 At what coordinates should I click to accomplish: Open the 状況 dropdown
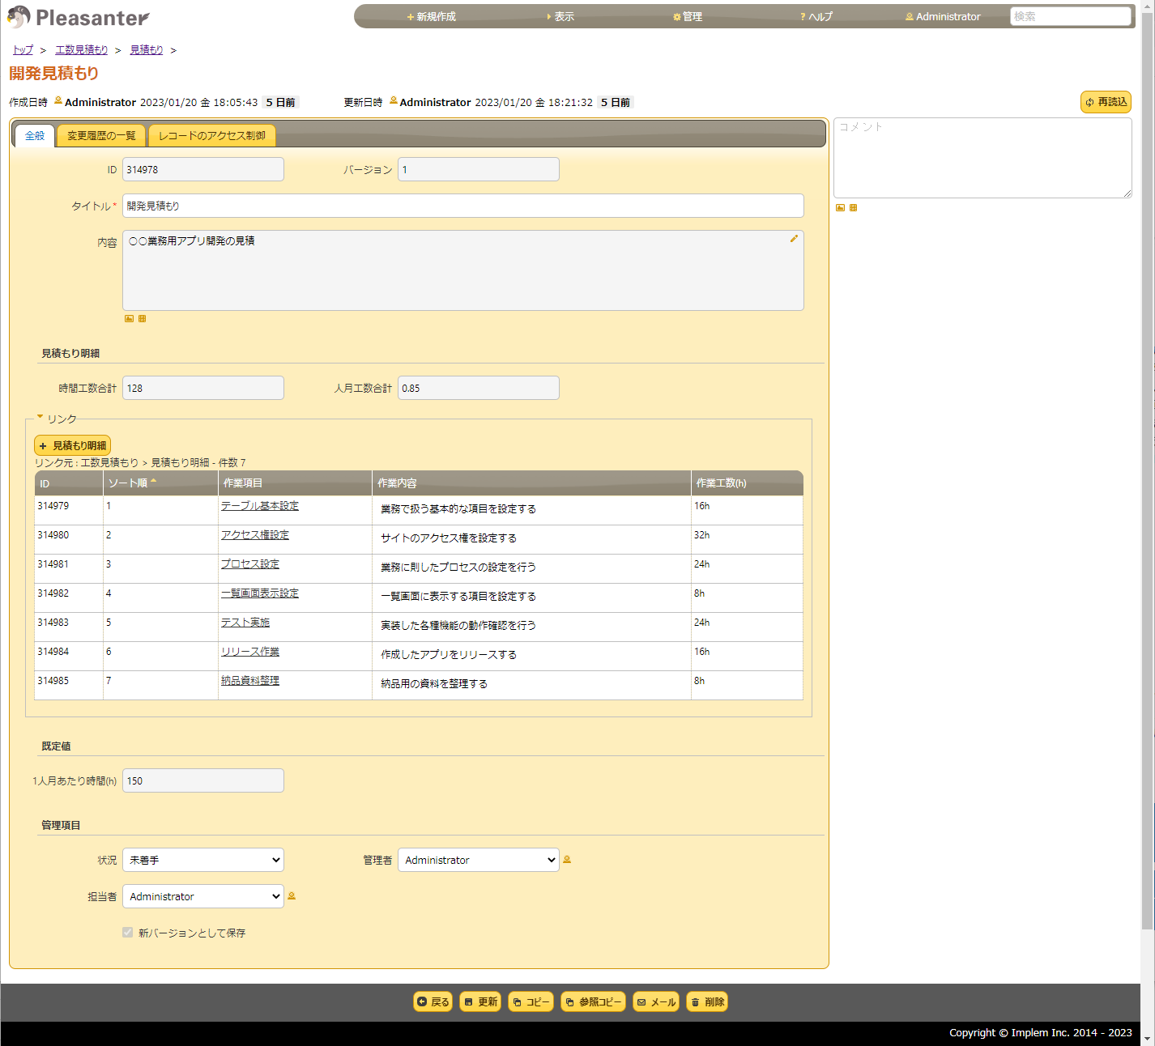203,860
